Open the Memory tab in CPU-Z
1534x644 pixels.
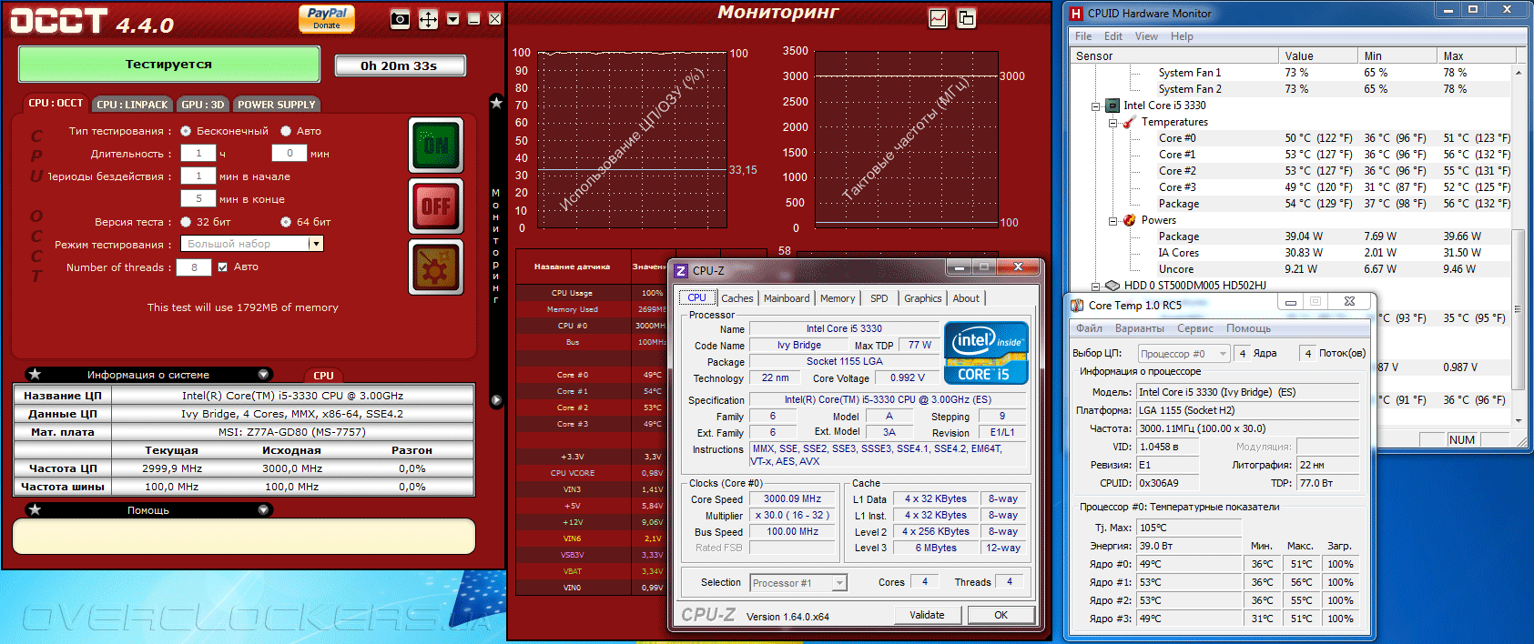pyautogui.click(x=838, y=298)
